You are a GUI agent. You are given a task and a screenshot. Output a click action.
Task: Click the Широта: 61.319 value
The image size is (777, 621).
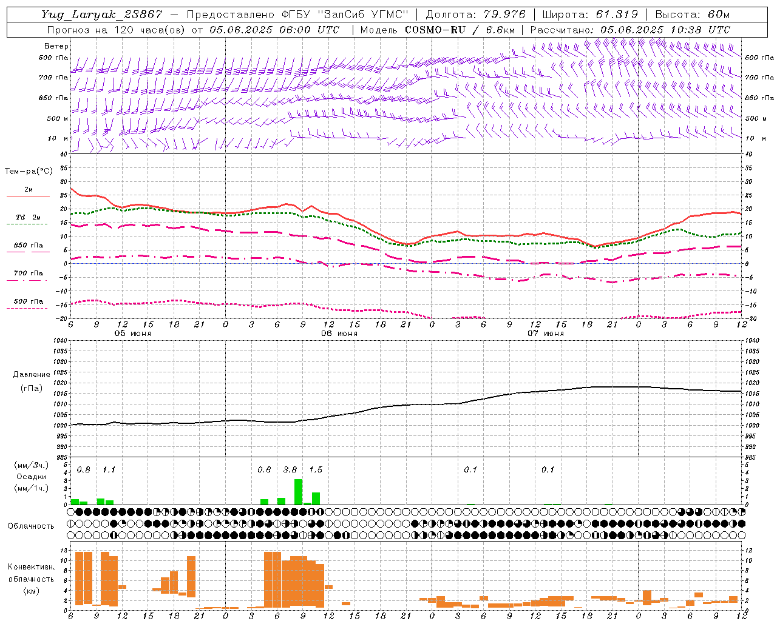(590, 15)
